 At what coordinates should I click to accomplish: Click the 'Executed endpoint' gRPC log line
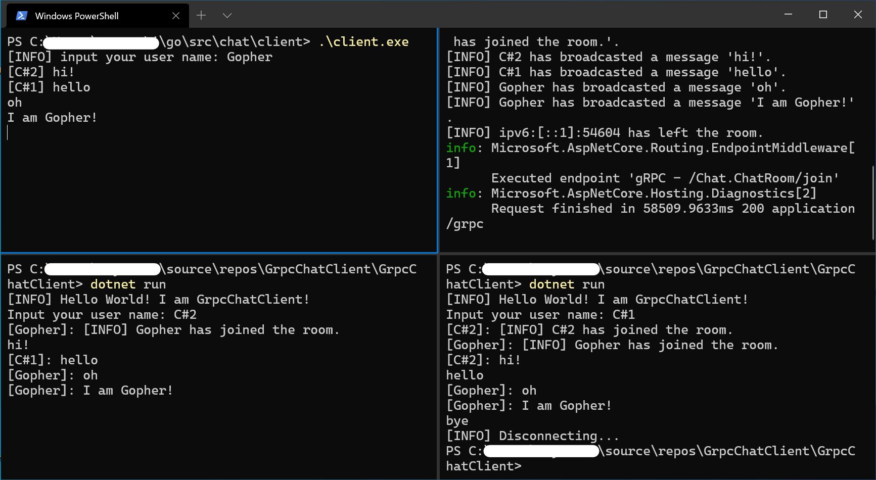tap(665, 178)
